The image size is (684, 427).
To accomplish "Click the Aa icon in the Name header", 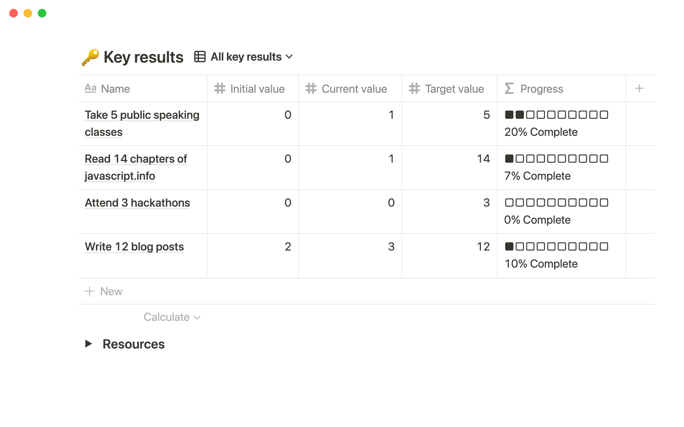I will (x=90, y=88).
